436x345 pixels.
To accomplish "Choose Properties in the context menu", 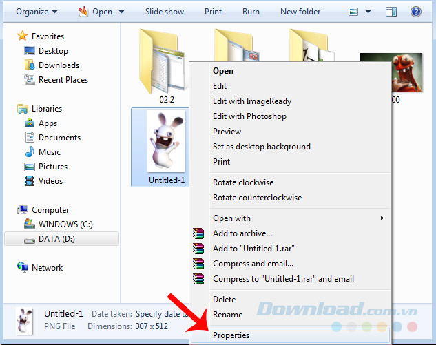I will tap(290, 335).
